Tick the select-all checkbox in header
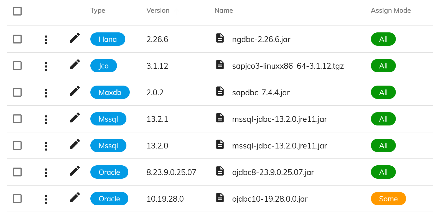This screenshot has width=433, height=213. [x=17, y=11]
